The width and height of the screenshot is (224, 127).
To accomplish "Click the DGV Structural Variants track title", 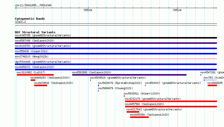I will pos(35,32).
